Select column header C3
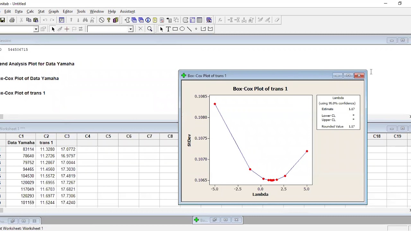Image resolution: width=411 pixels, height=231 pixels. (x=67, y=136)
